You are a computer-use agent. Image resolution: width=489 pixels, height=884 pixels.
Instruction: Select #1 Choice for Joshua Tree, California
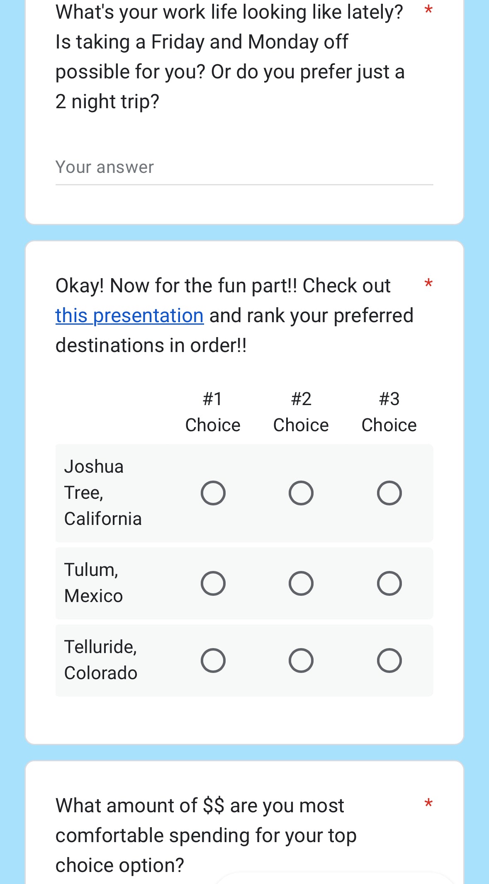[213, 493]
